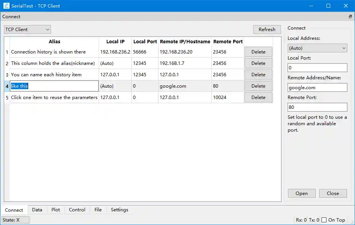Switch to the Settings tab
Screen dimensions: 355x225
[119, 209]
